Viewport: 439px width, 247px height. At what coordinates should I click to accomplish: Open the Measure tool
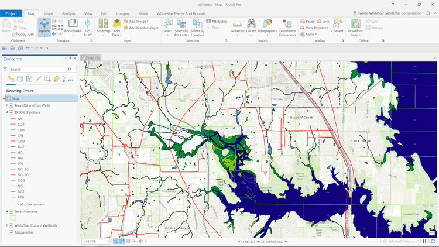(238, 28)
